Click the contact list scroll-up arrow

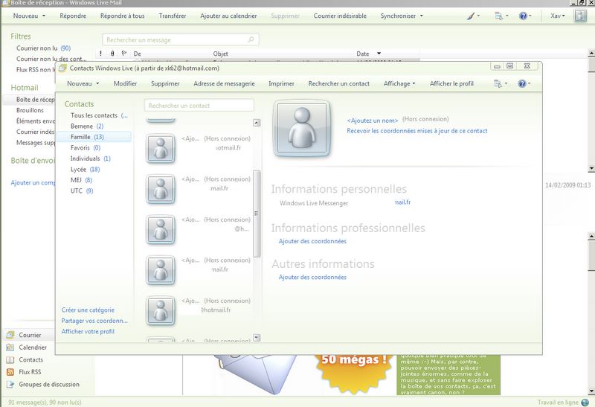click(257, 123)
